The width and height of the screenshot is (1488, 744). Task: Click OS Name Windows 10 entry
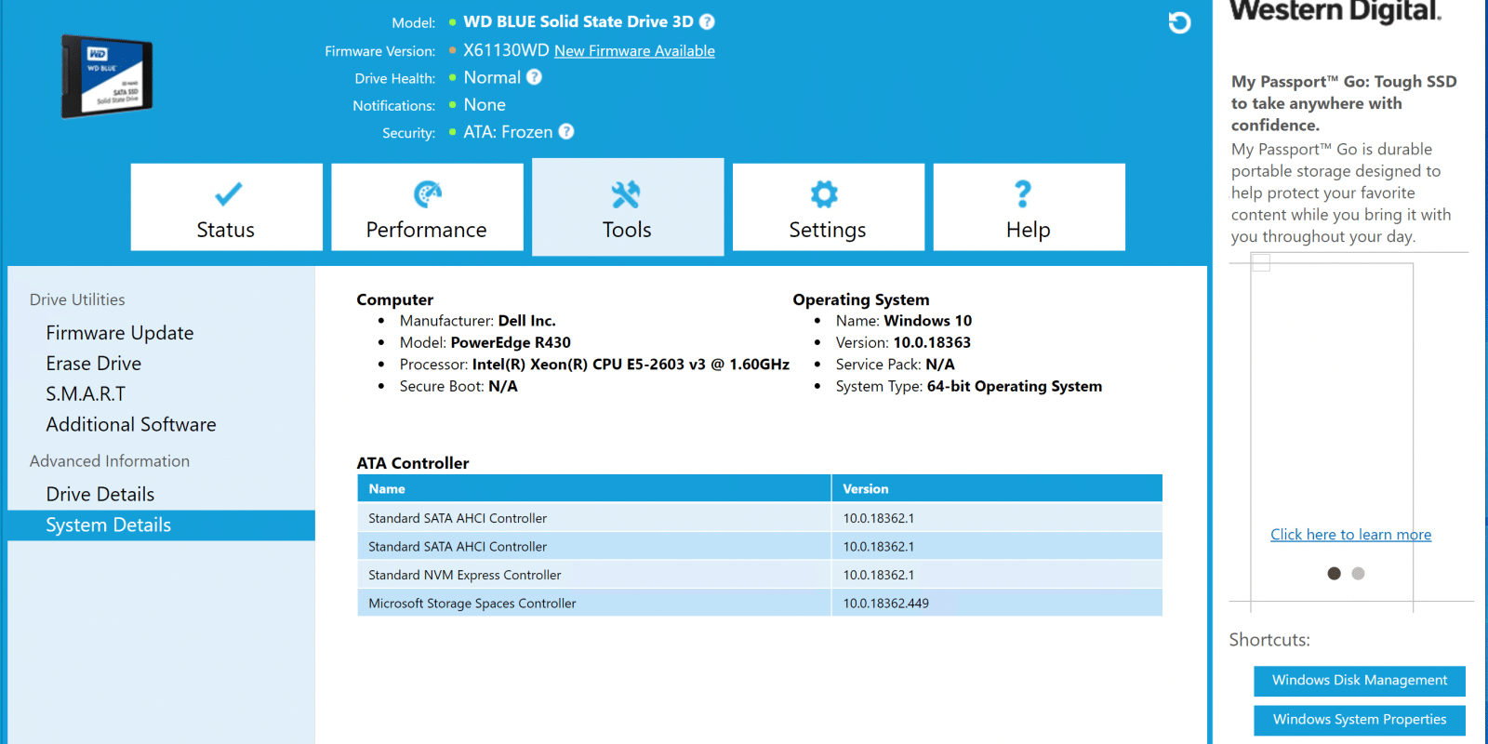point(904,321)
